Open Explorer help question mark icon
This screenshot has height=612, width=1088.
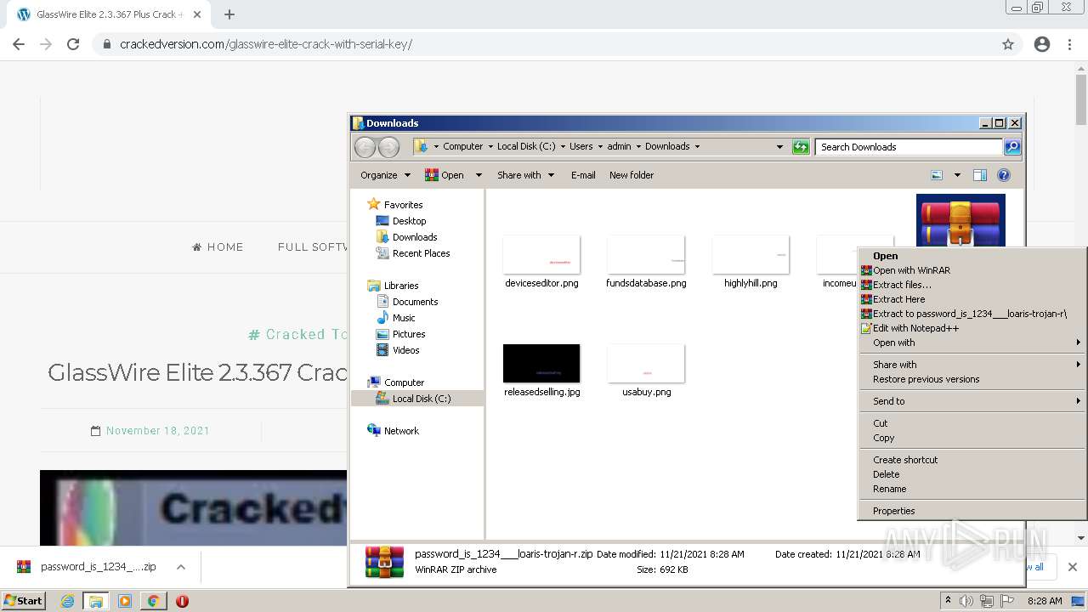[1004, 175]
